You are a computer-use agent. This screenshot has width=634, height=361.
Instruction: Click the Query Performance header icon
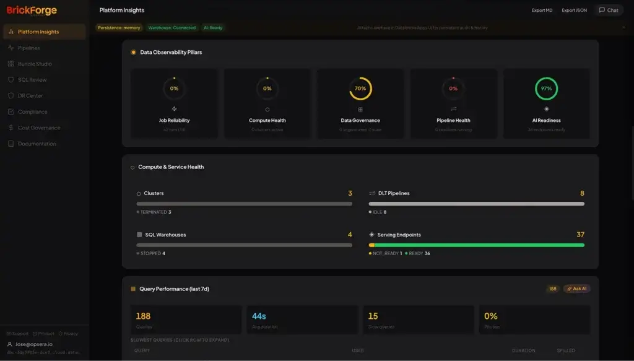(x=133, y=289)
